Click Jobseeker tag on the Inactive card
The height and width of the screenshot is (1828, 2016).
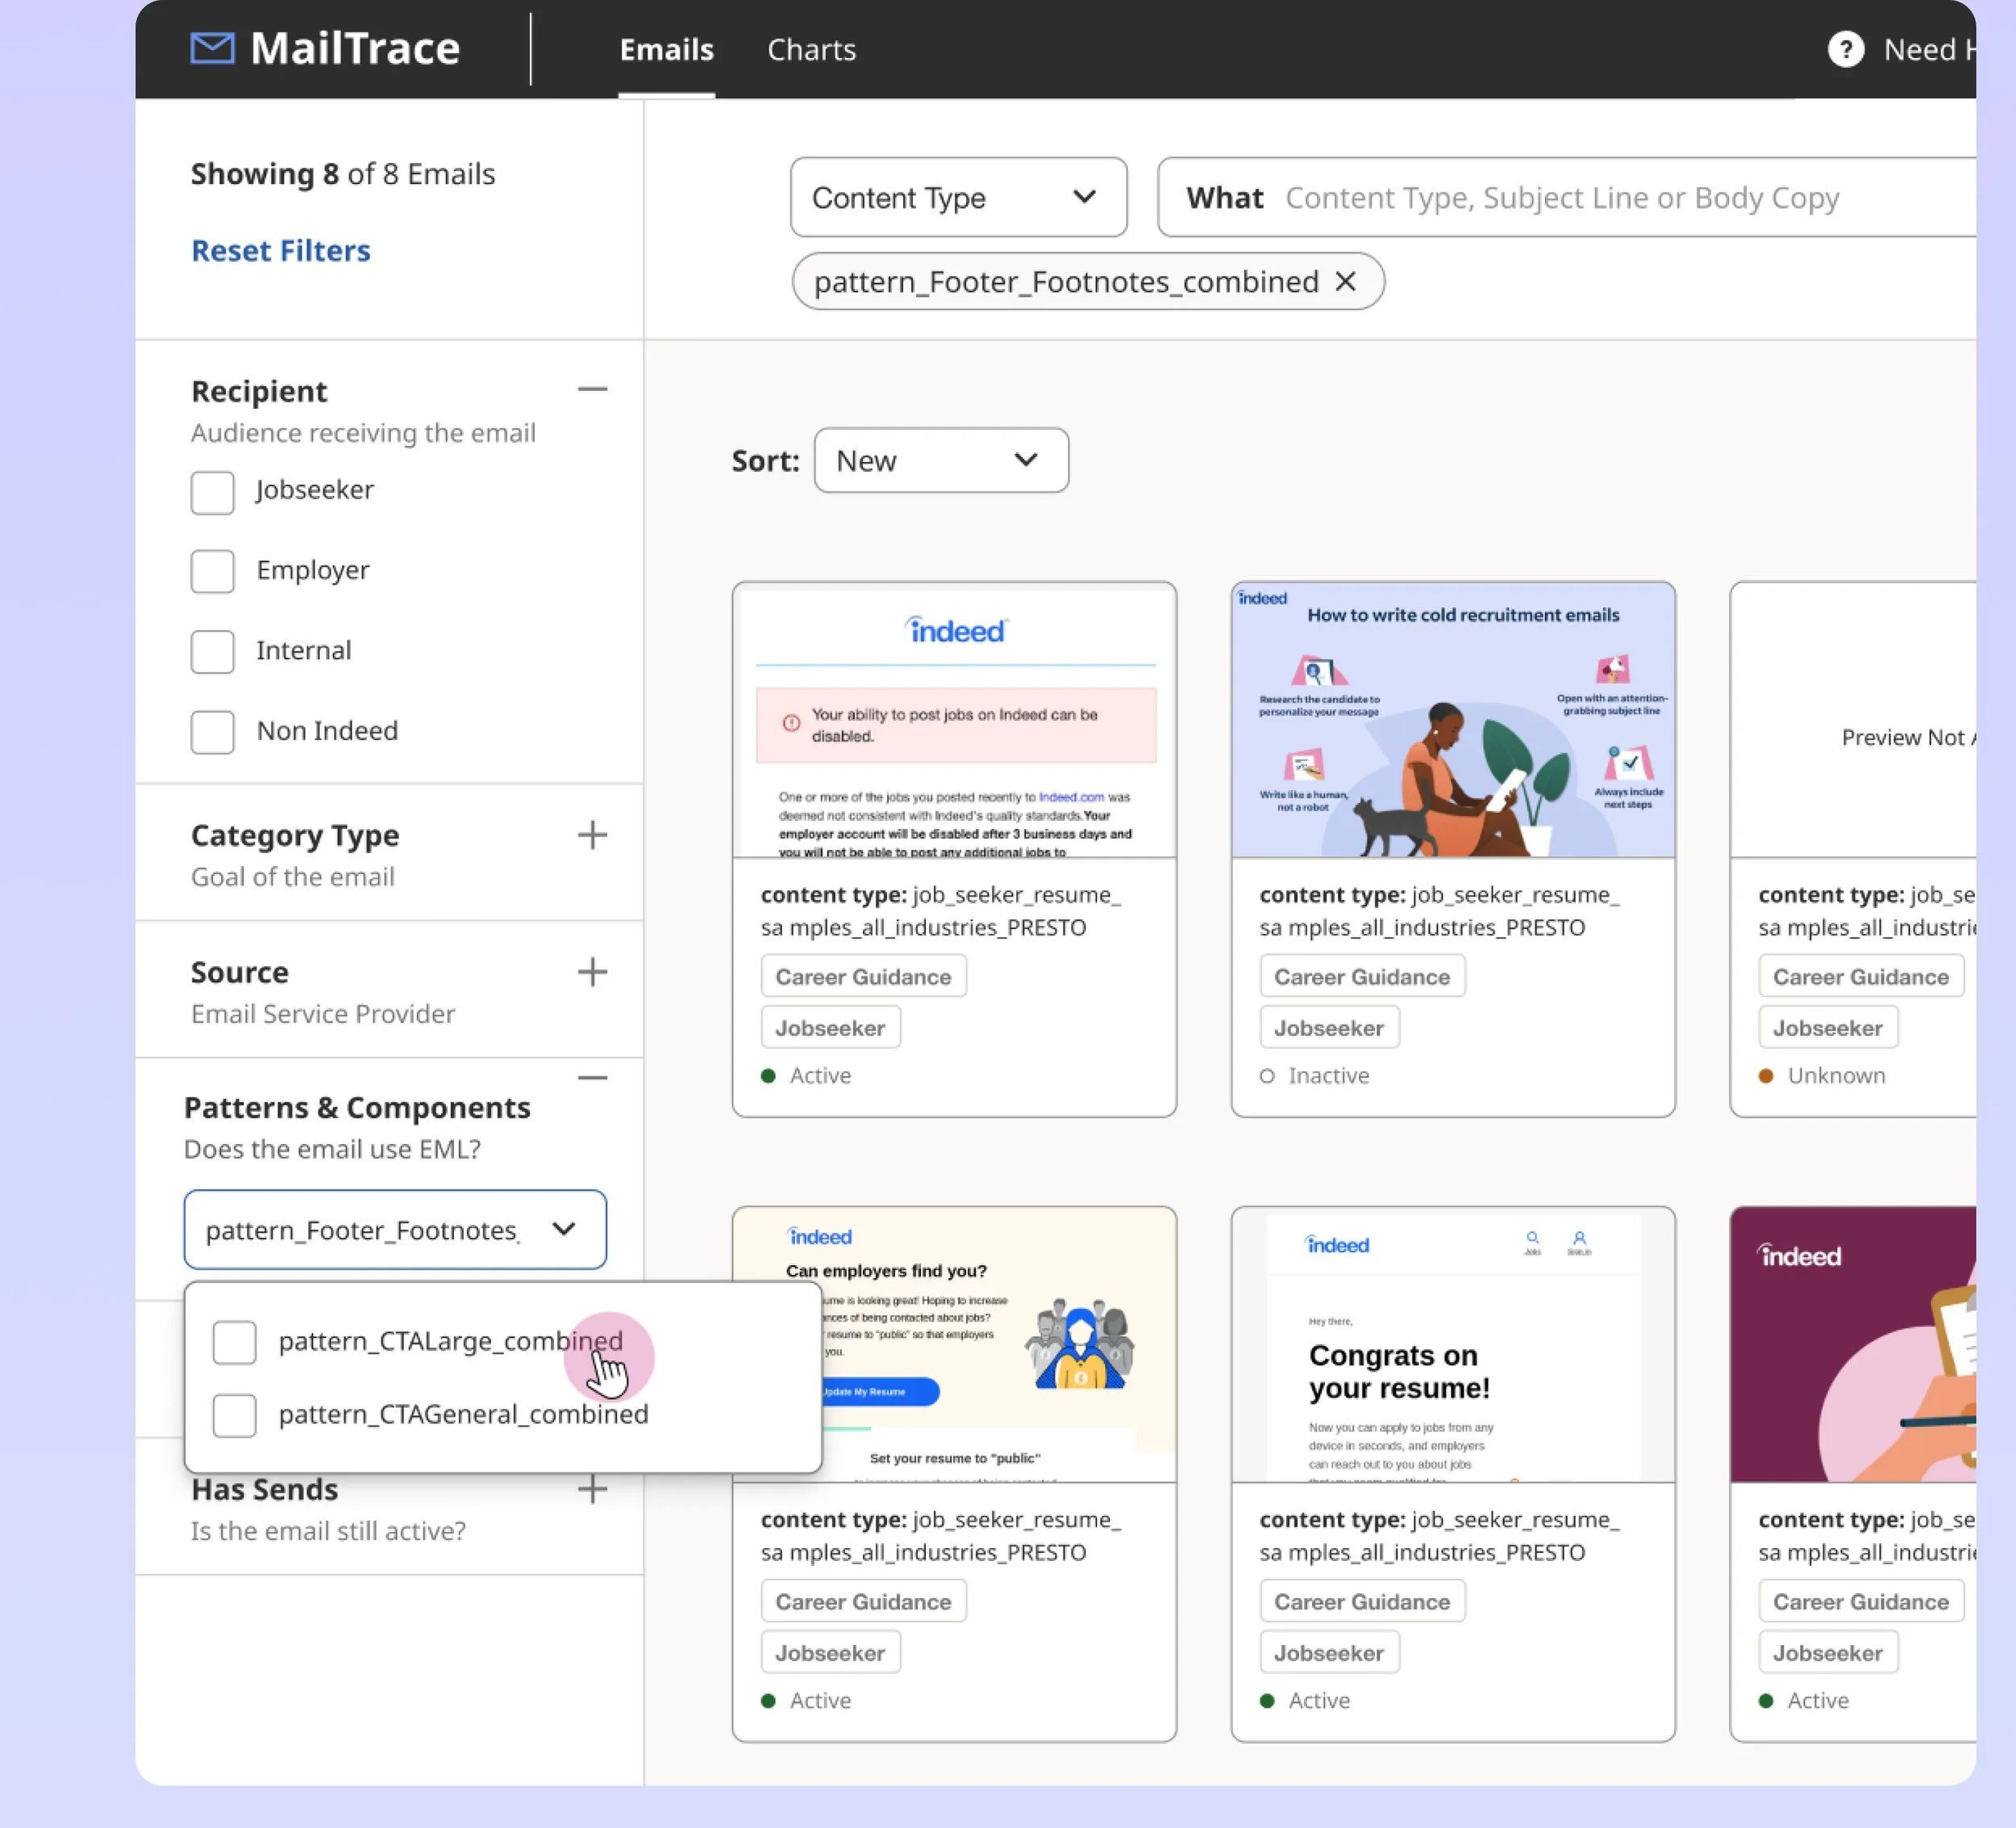1329,1027
